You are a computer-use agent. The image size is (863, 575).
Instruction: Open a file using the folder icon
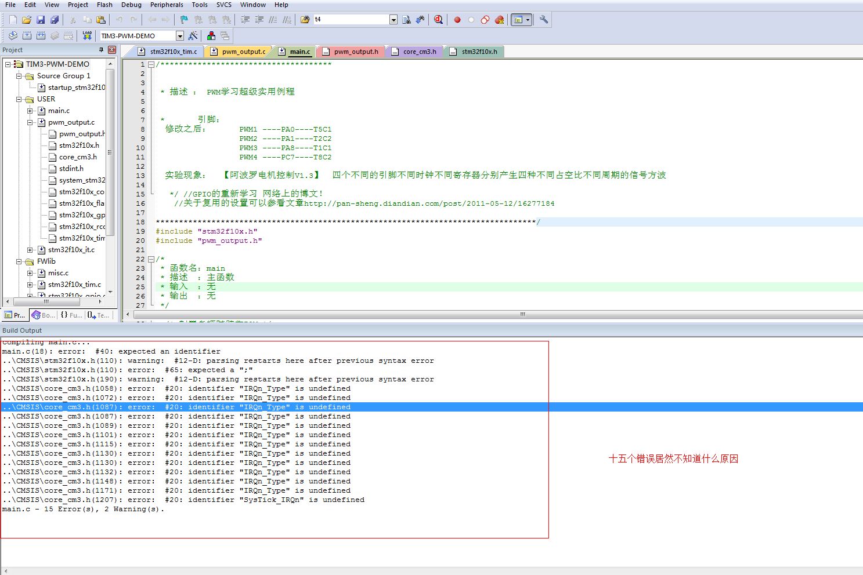[x=27, y=20]
